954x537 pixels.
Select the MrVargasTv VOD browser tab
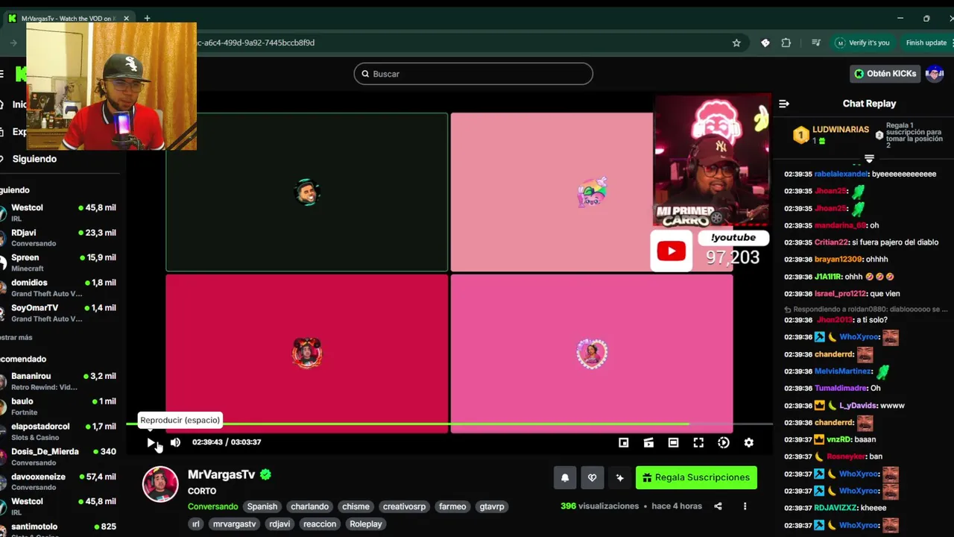point(67,18)
